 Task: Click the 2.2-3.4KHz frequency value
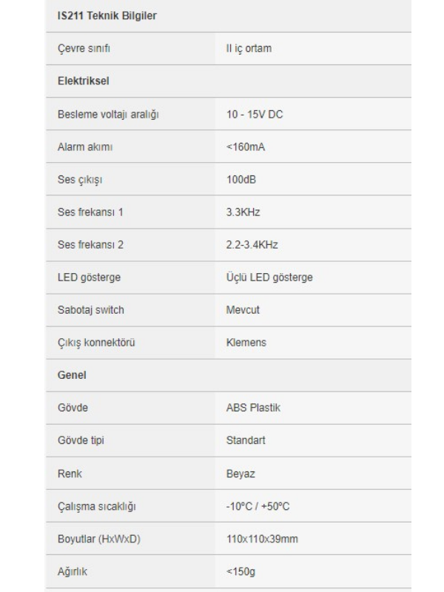point(252,245)
